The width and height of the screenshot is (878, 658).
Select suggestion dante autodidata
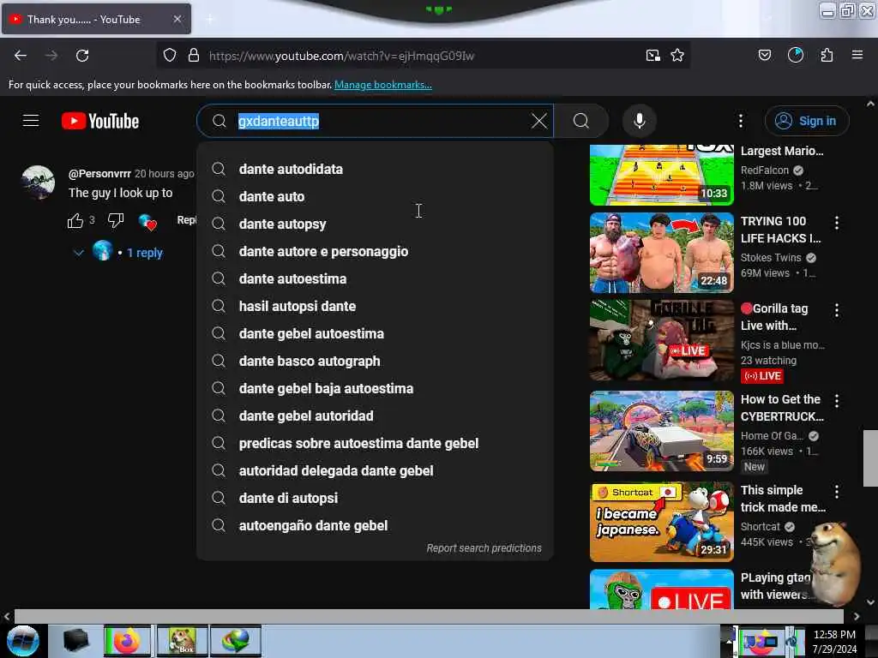375,169
